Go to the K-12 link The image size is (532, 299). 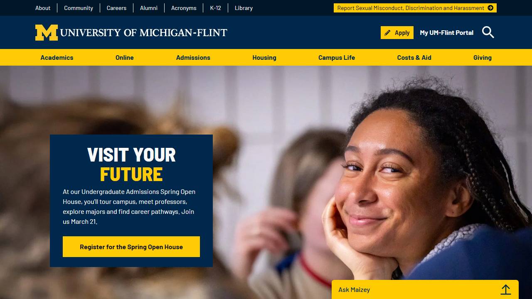[216, 8]
